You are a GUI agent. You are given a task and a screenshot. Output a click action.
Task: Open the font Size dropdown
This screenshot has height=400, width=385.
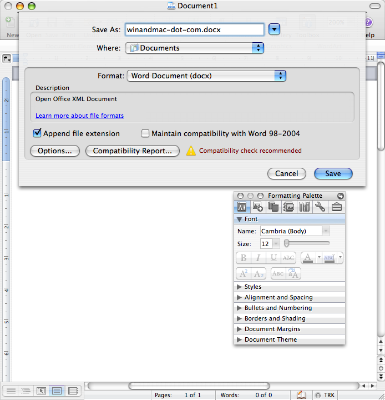pos(276,244)
